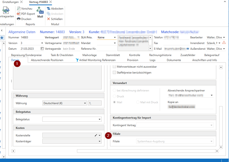This screenshot has height=162, width=229.
Task: Click the red X Schließen icon
Action: point(48,19)
